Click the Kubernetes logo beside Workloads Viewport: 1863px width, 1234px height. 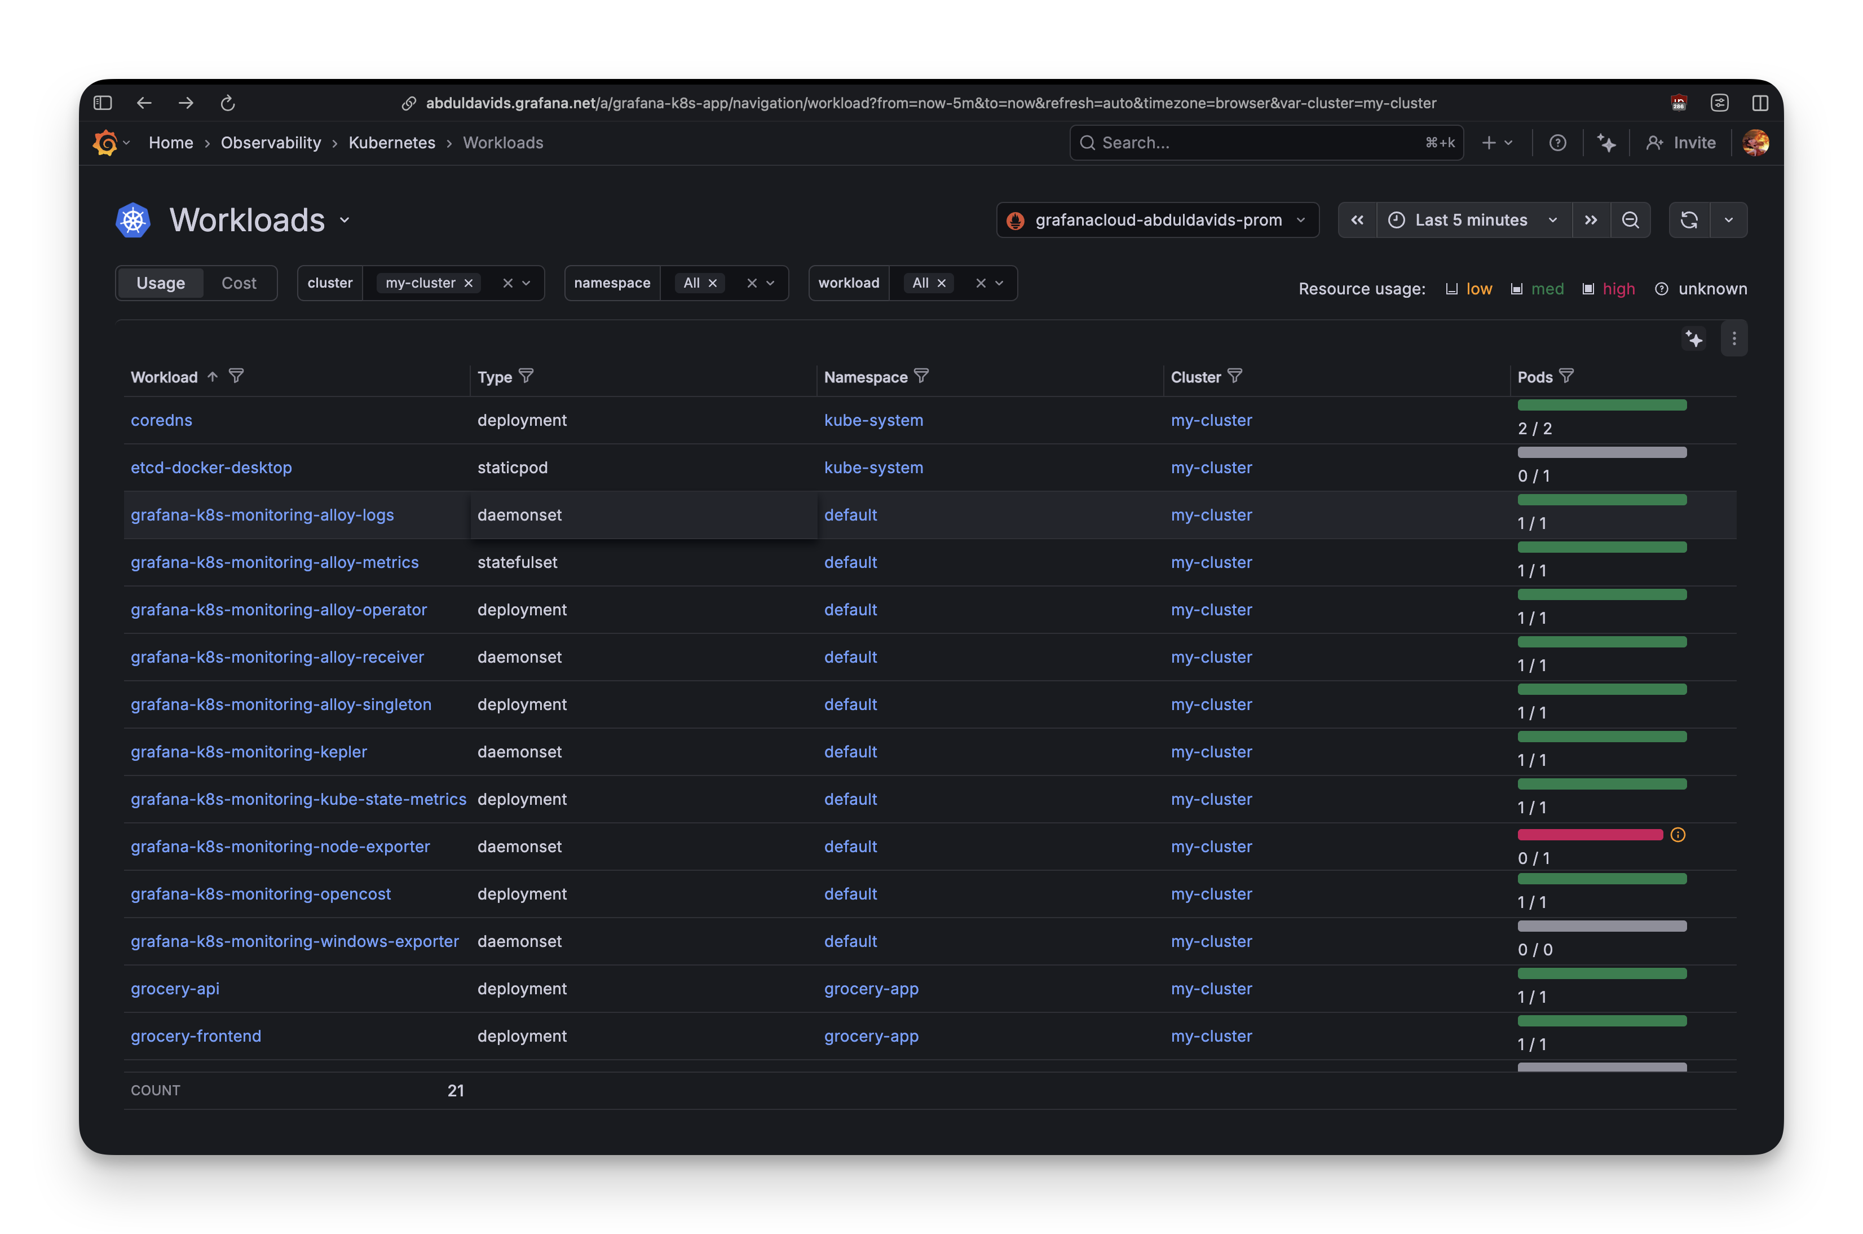[x=132, y=221]
